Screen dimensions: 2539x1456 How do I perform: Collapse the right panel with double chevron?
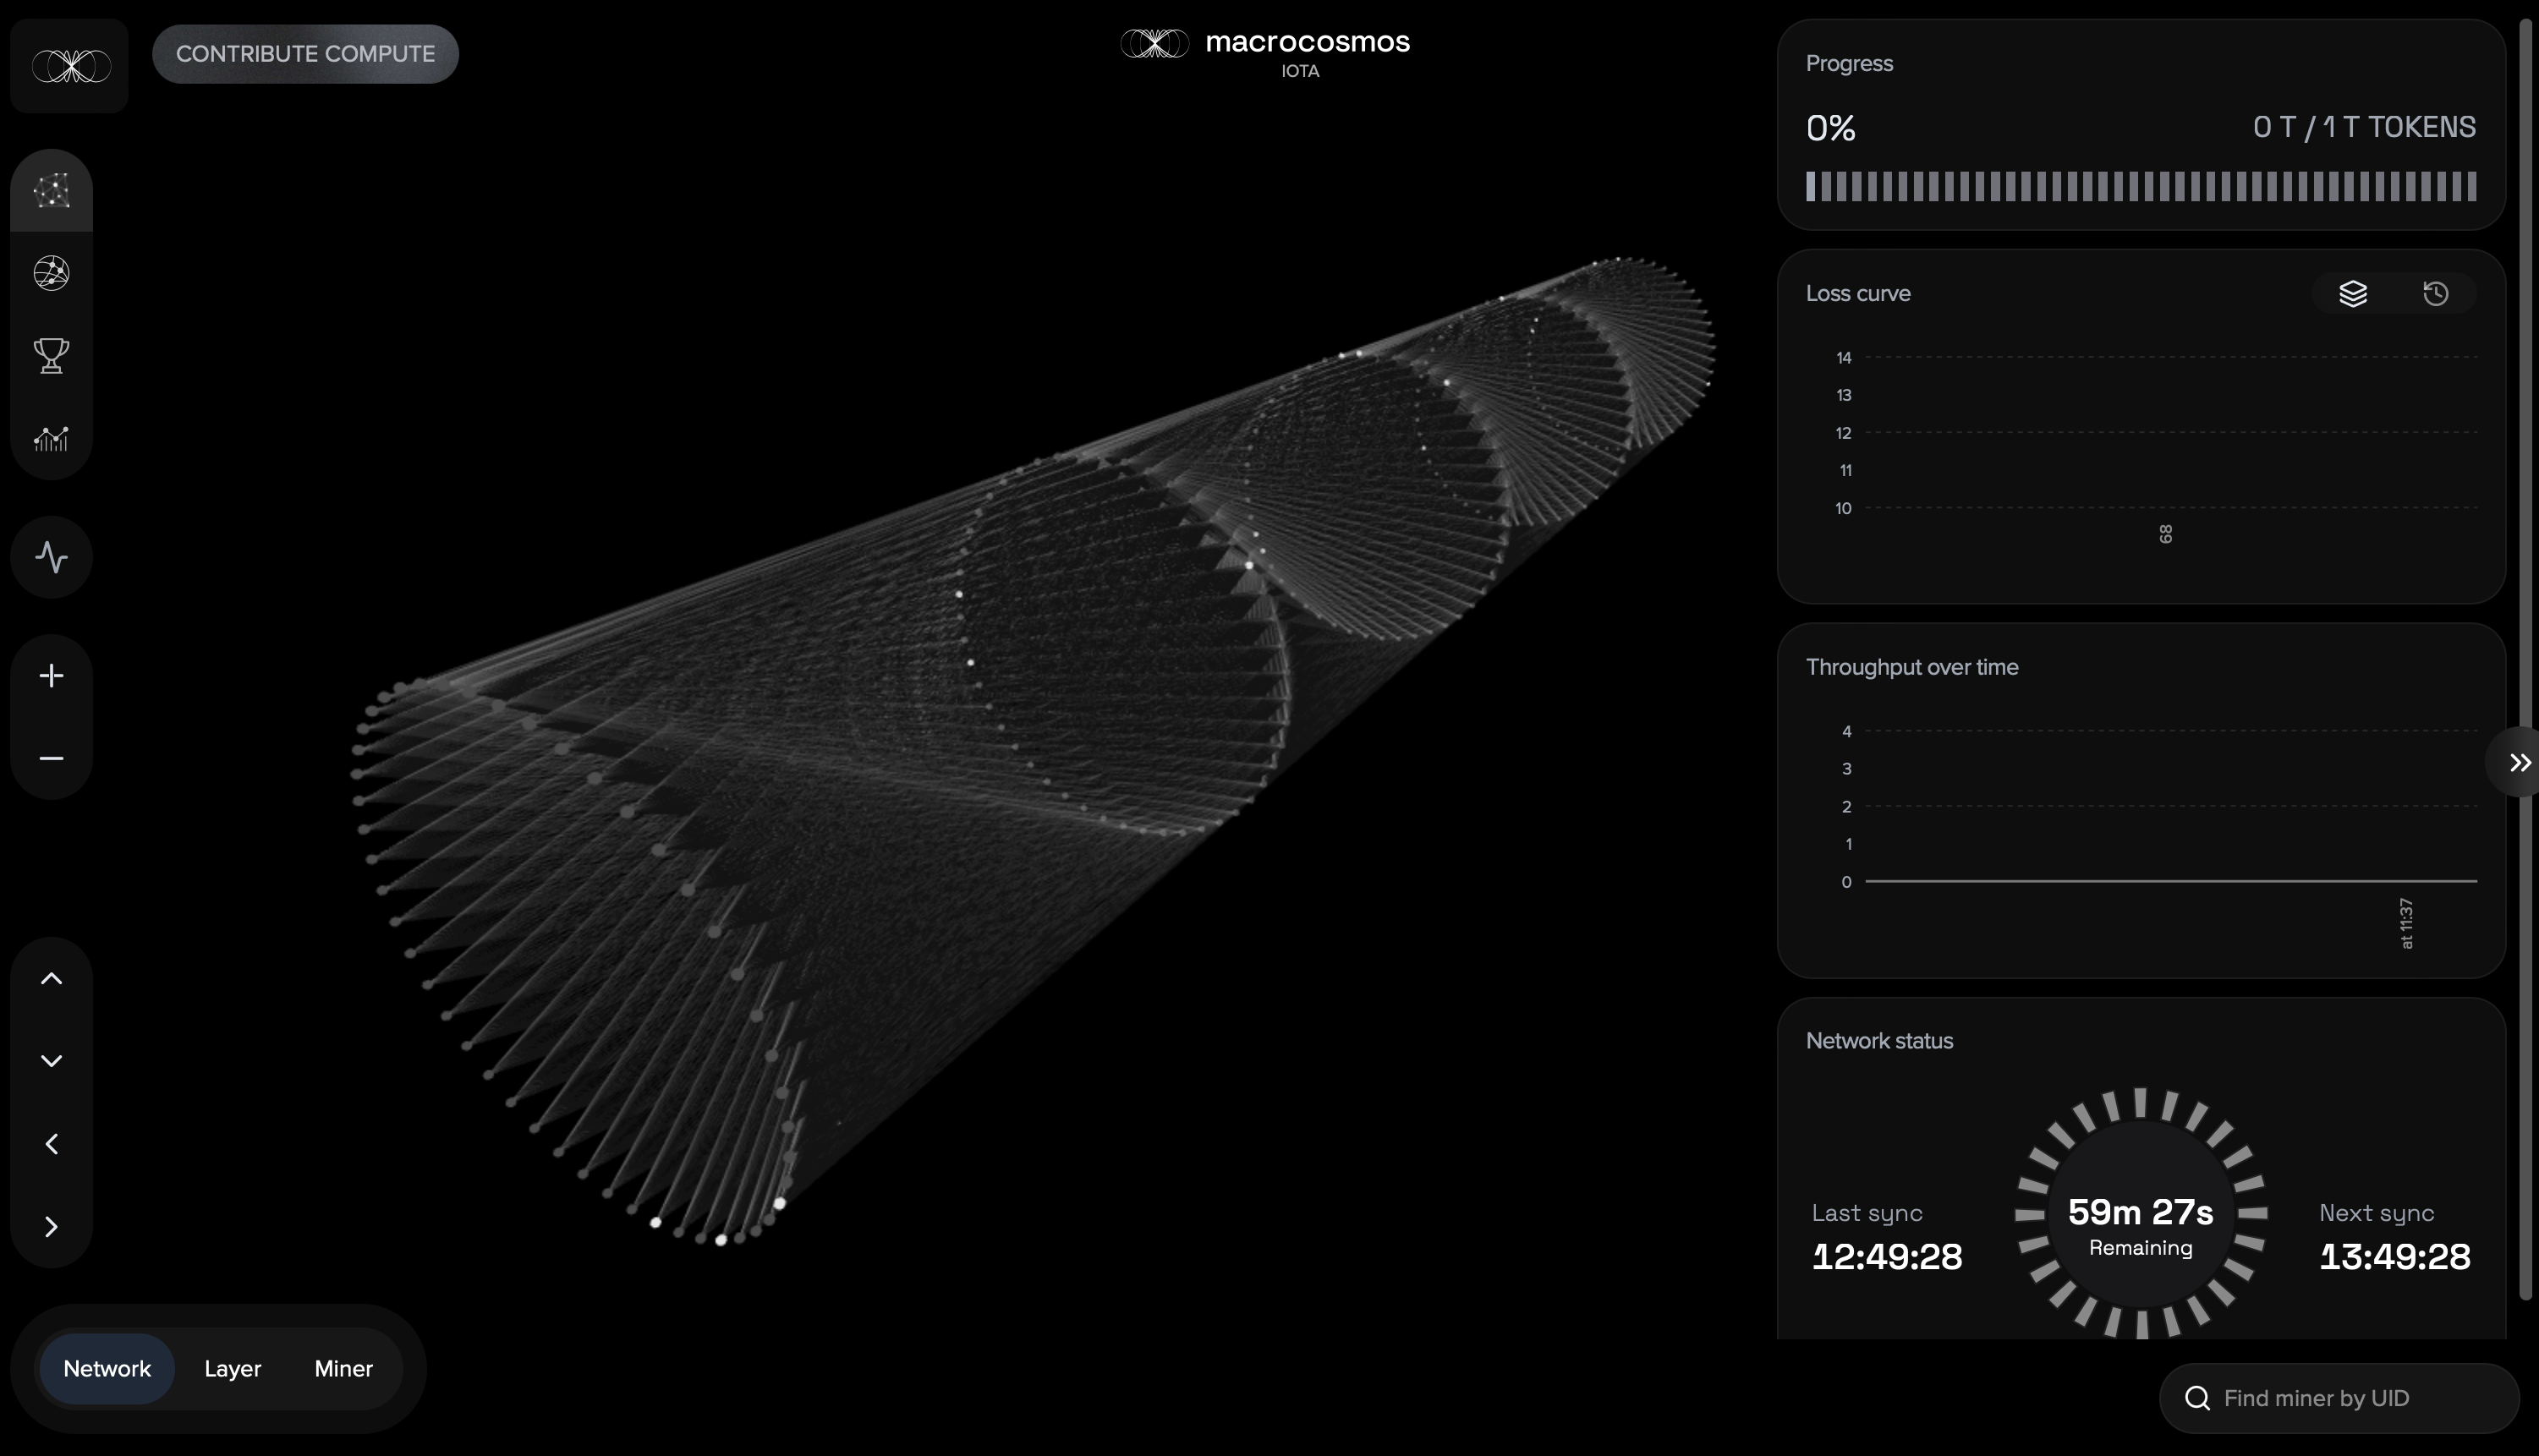click(2518, 763)
